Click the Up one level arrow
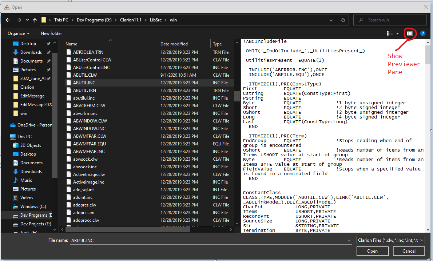 tap(35, 20)
